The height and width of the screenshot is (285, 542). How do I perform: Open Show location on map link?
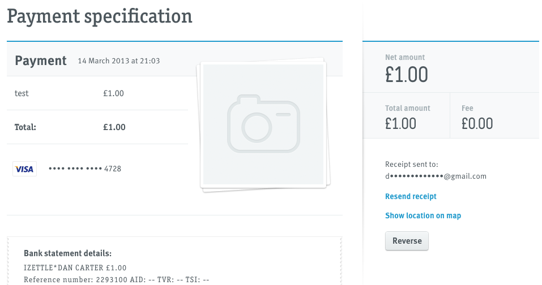click(x=423, y=215)
